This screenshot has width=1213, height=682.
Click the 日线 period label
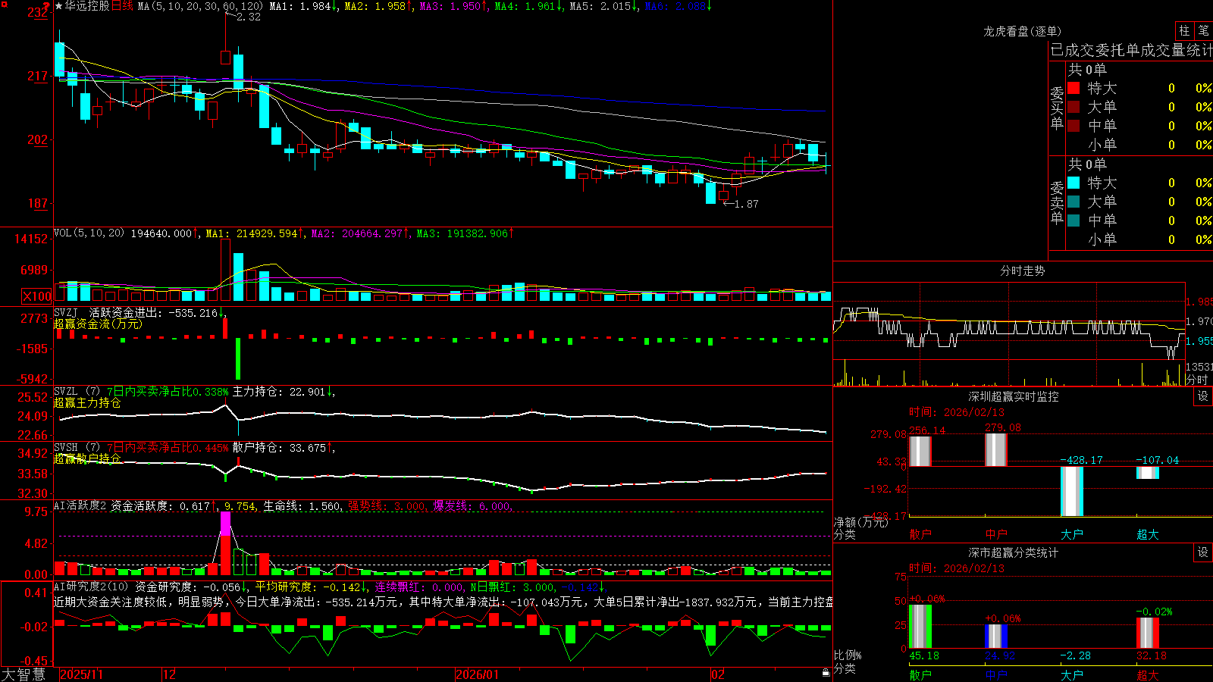coord(122,6)
